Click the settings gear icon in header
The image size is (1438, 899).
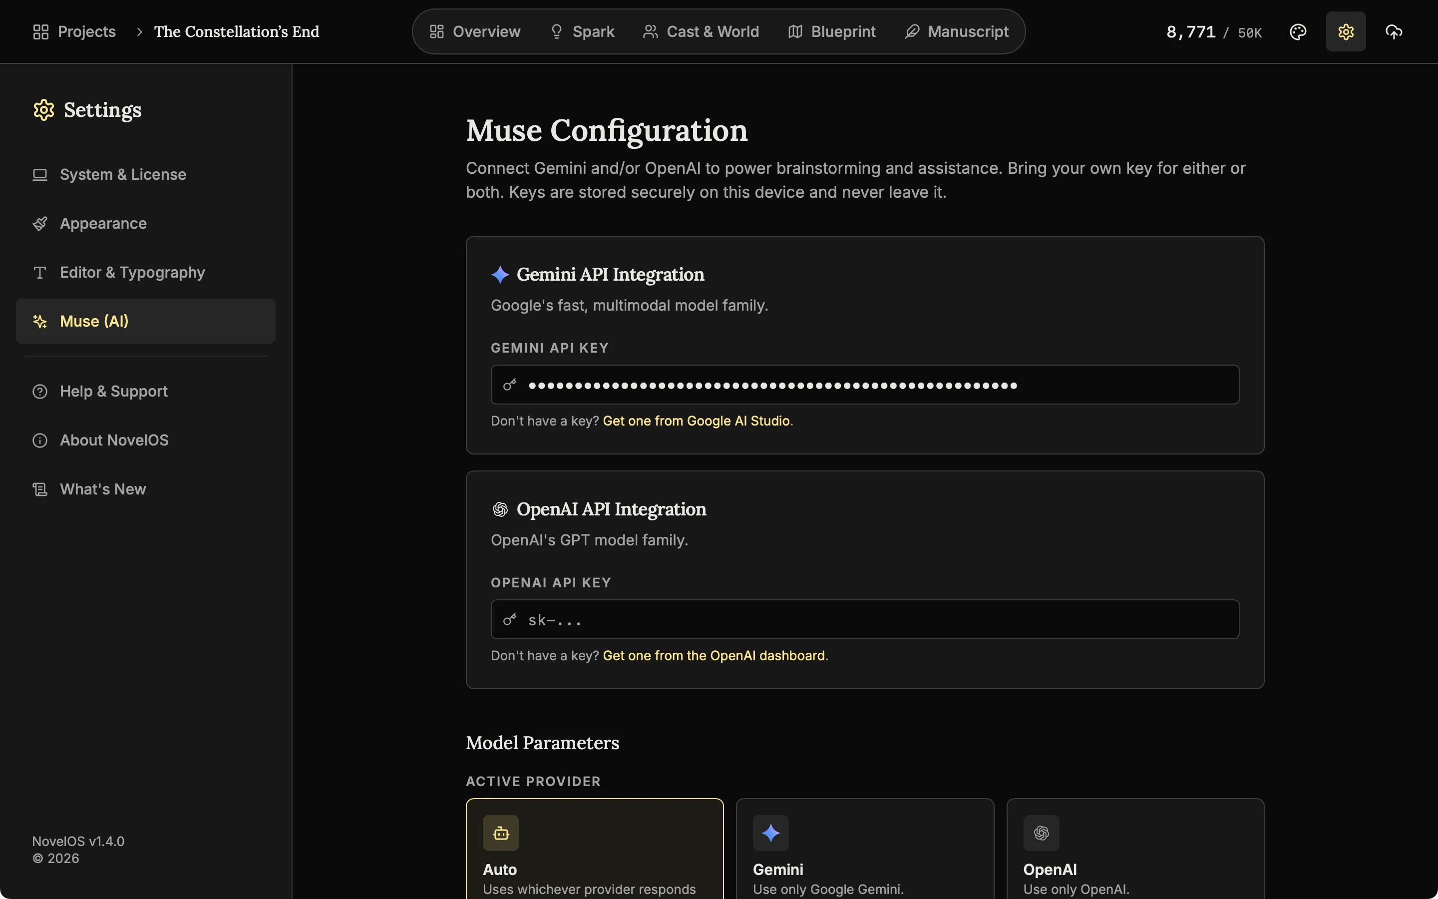1346,31
